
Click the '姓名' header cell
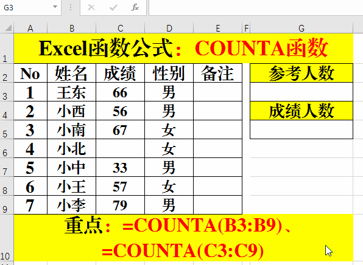[x=71, y=73]
